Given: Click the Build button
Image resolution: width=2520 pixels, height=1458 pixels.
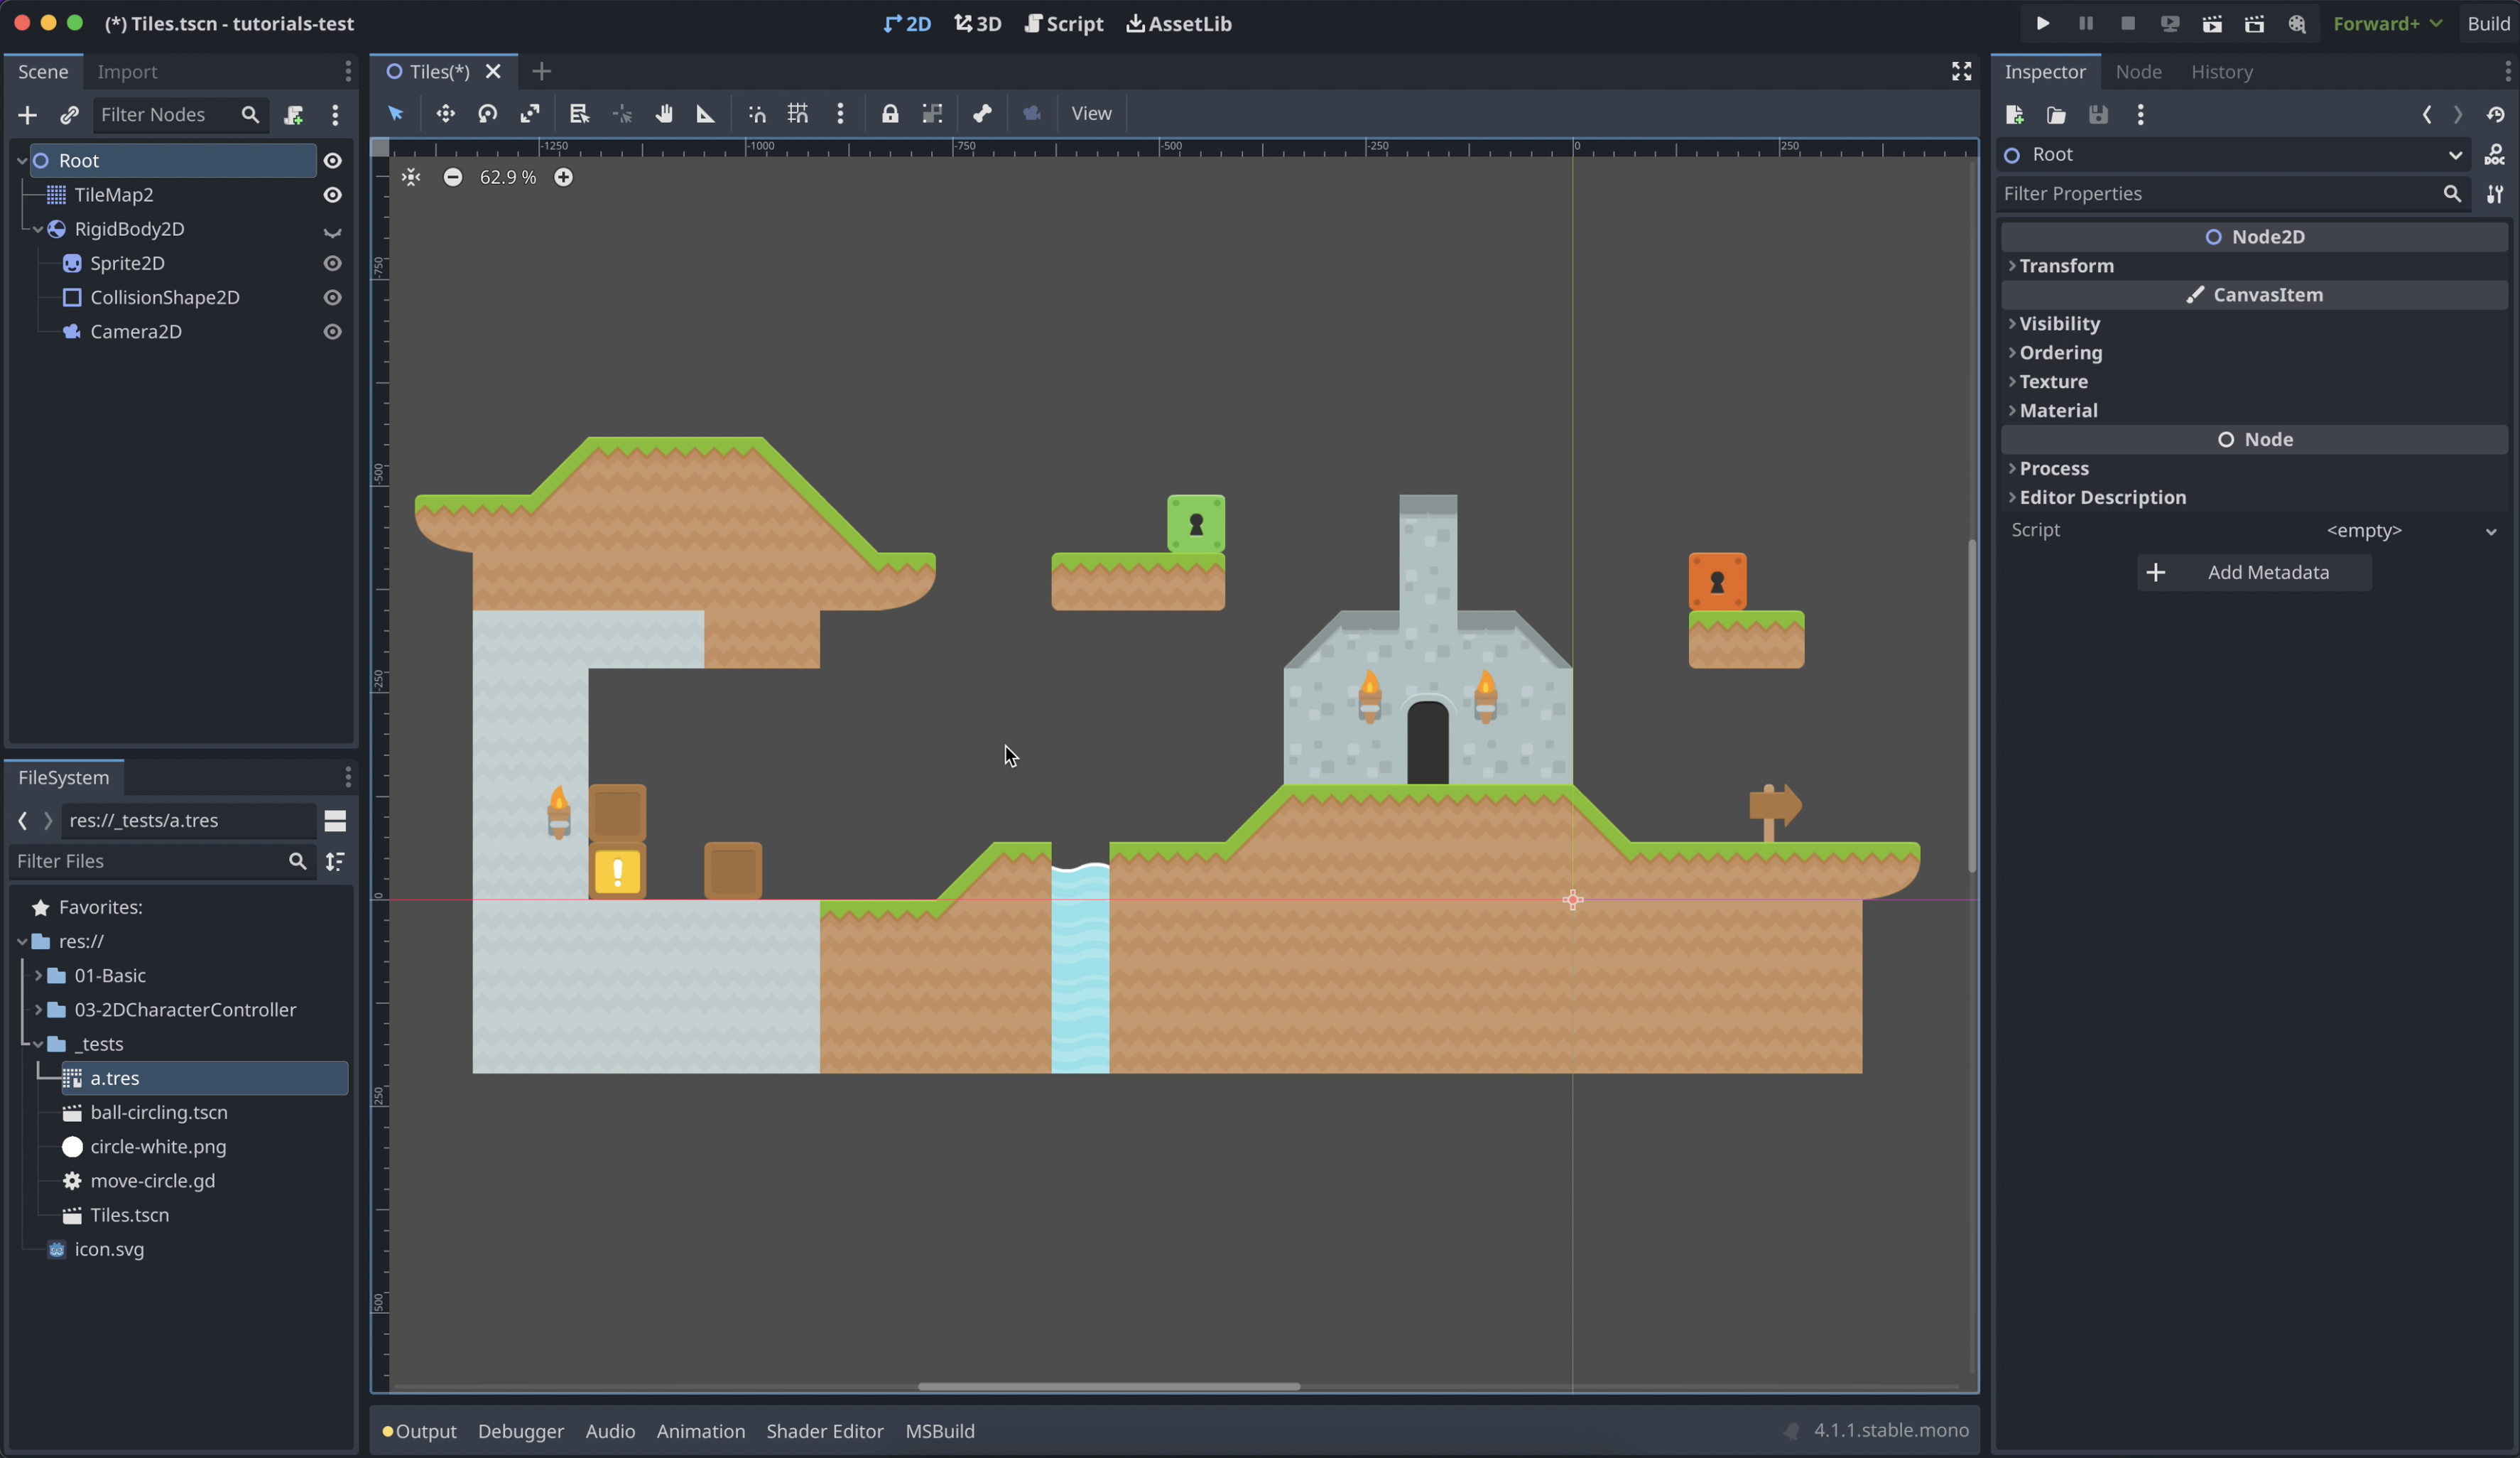Looking at the screenshot, I should click(2488, 23).
